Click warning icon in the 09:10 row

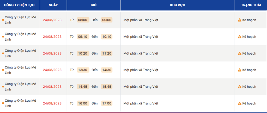click(240, 37)
